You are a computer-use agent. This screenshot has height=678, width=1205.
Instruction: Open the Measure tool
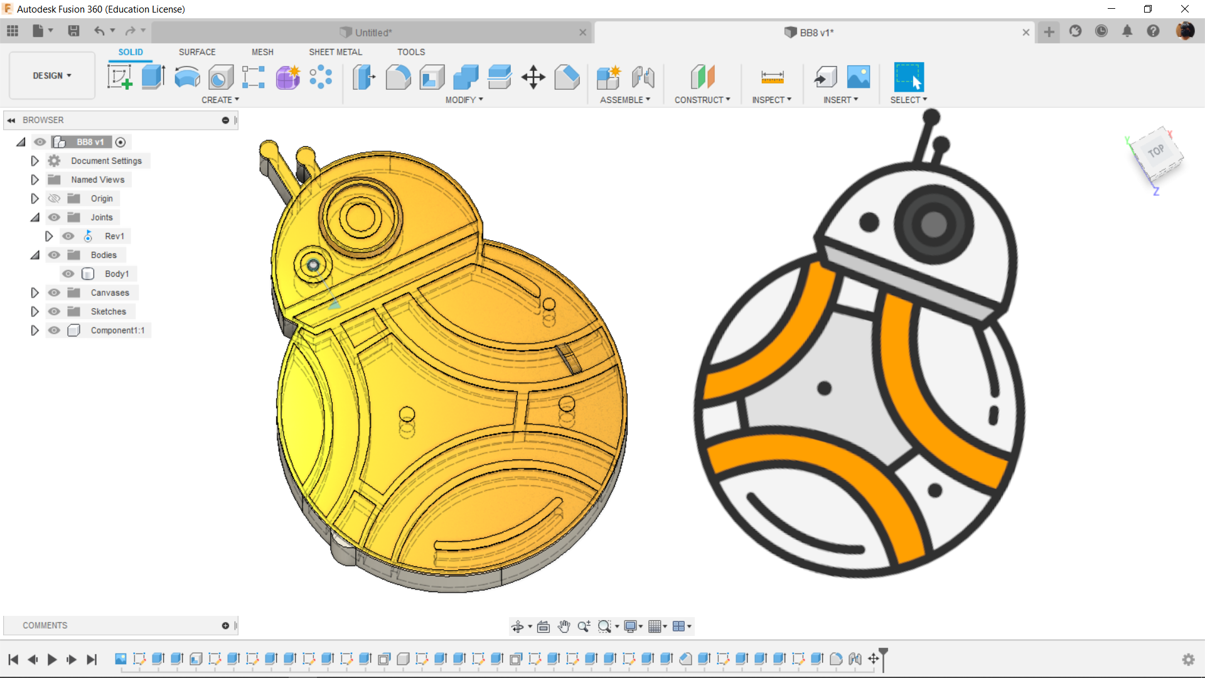point(772,77)
